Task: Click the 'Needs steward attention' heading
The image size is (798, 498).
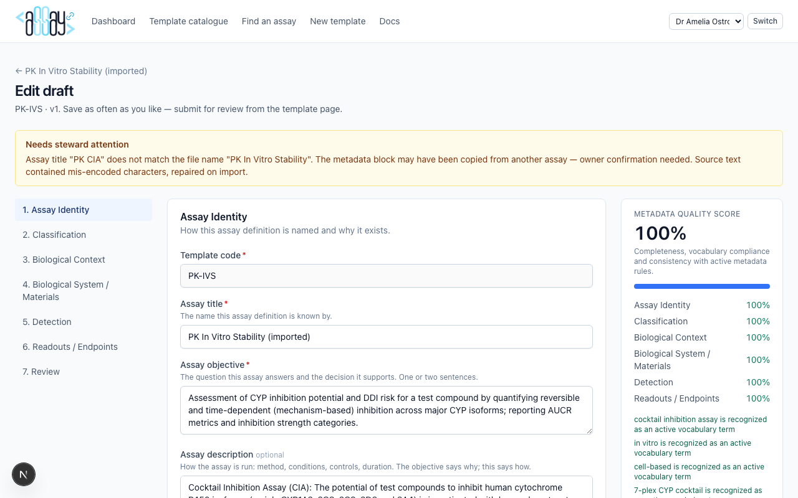Action: click(77, 144)
